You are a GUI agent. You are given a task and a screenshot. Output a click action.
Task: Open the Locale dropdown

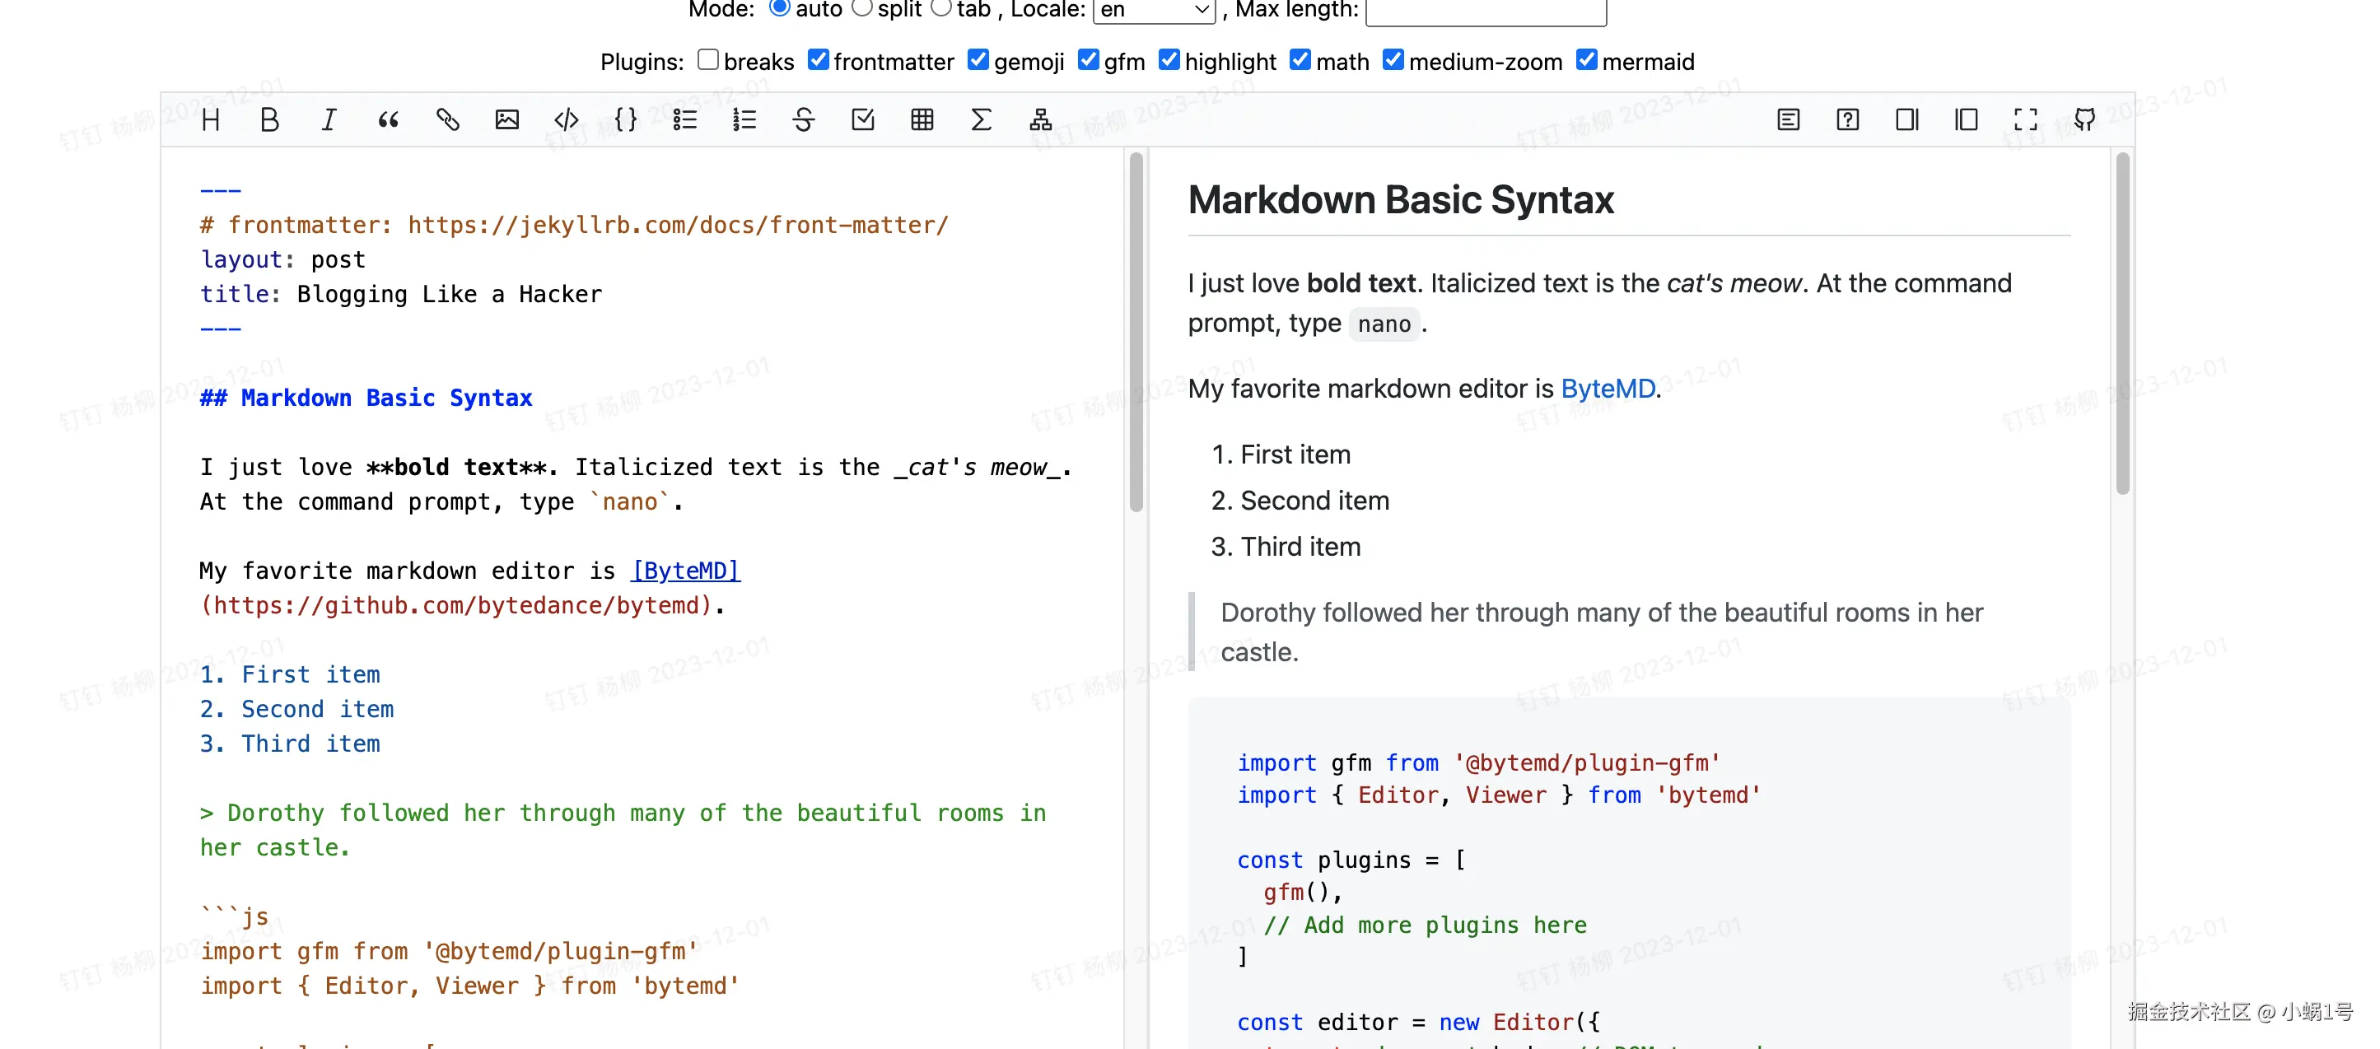1153,10
